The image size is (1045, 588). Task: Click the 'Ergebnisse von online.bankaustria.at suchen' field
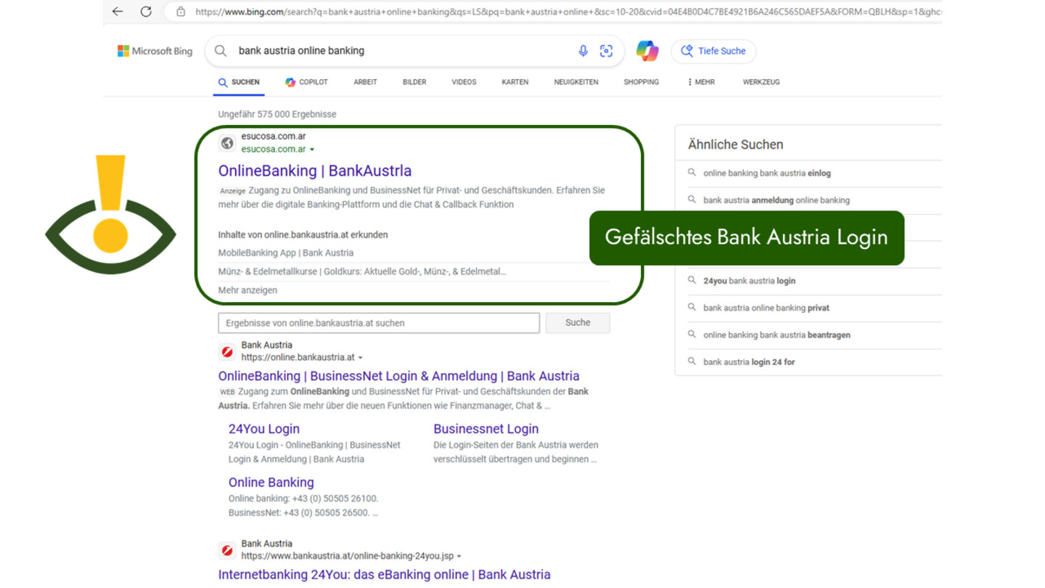[x=379, y=322]
